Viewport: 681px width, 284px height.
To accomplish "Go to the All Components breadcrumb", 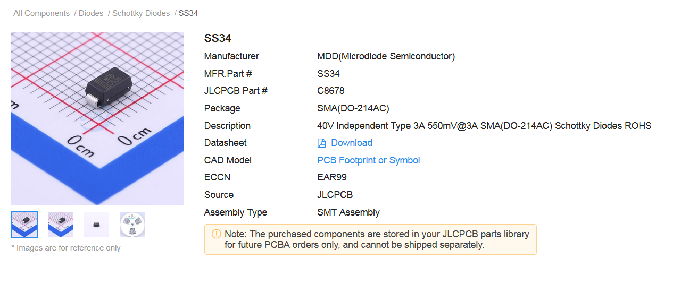I will pos(41,13).
